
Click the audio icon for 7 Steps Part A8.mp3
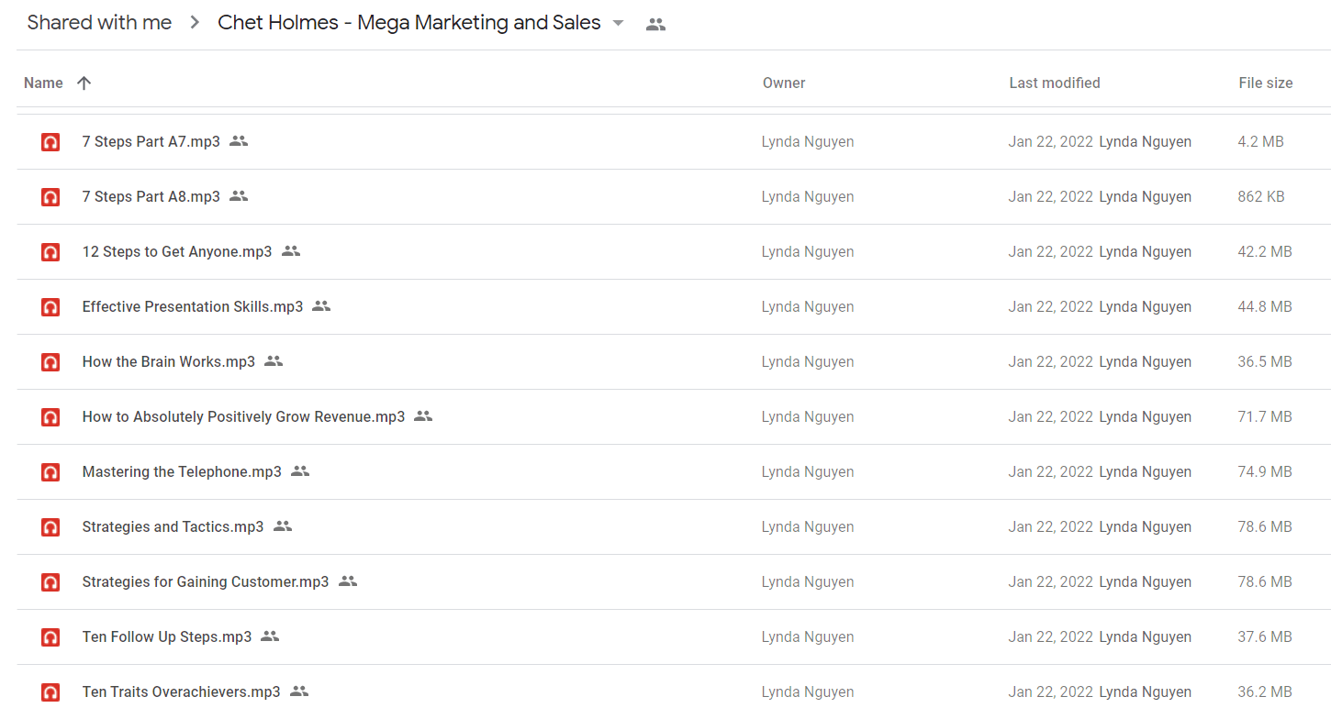[50, 197]
